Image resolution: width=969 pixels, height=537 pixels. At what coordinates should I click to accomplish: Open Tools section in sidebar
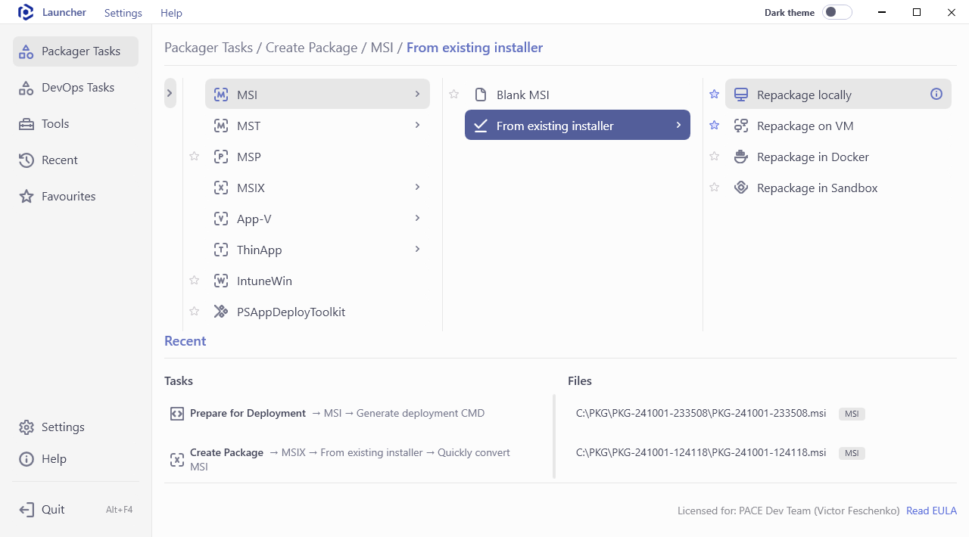point(76,124)
